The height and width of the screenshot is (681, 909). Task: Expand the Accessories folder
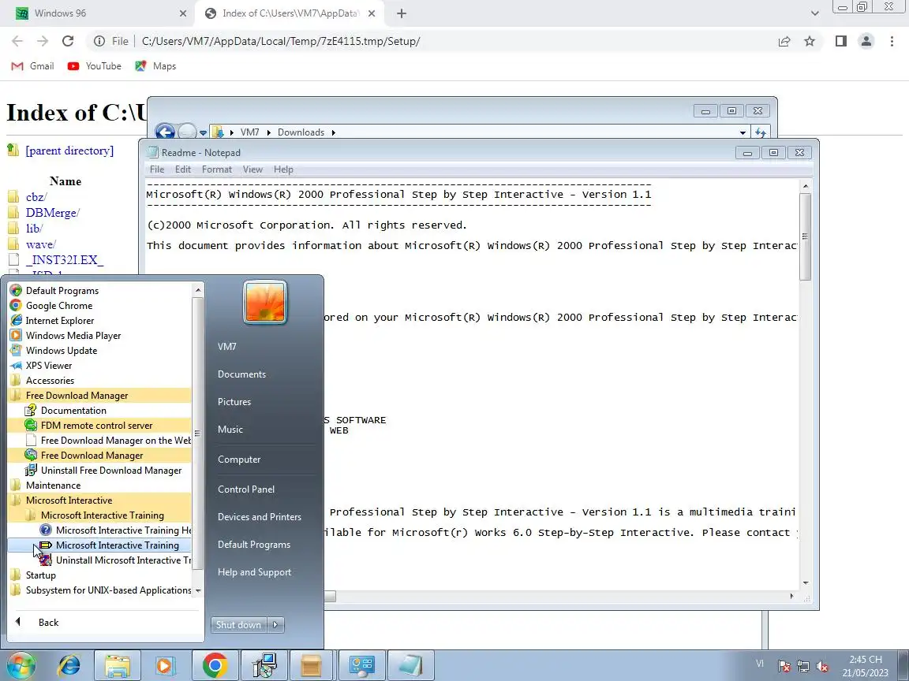click(x=99, y=381)
